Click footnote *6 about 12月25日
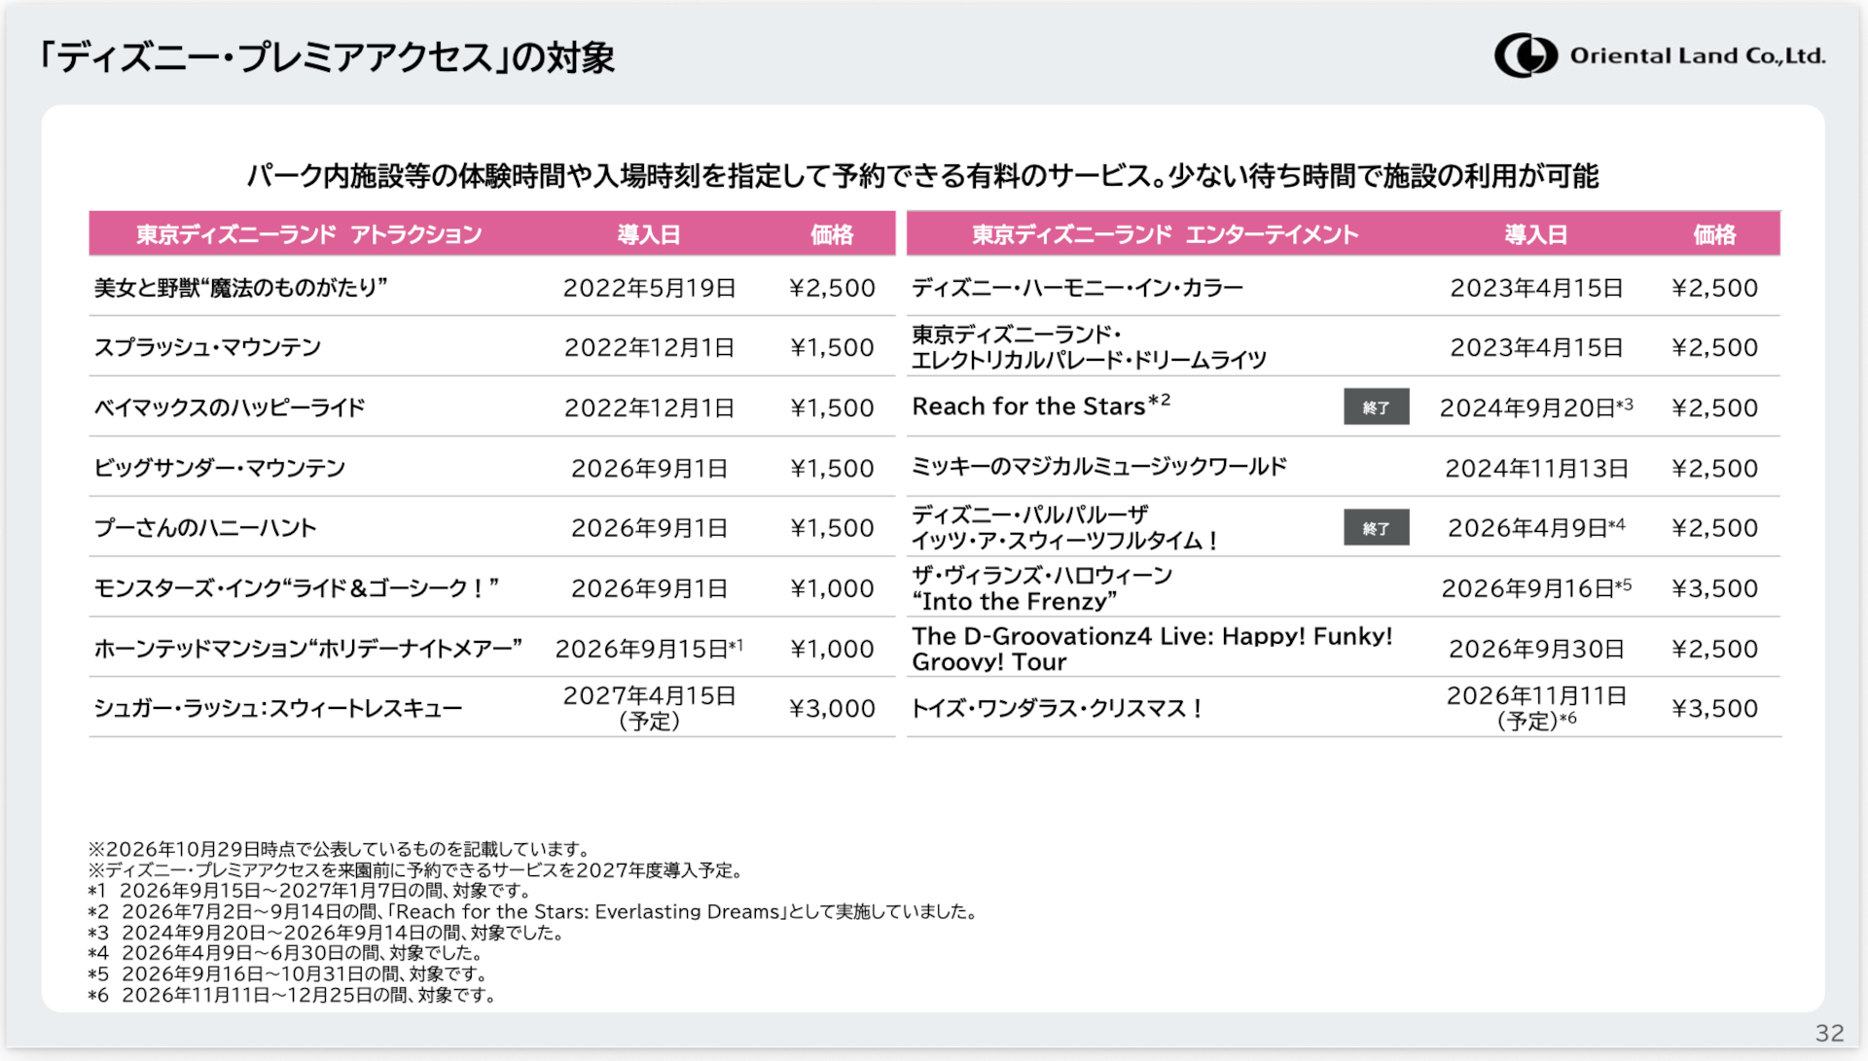 pyautogui.click(x=293, y=996)
